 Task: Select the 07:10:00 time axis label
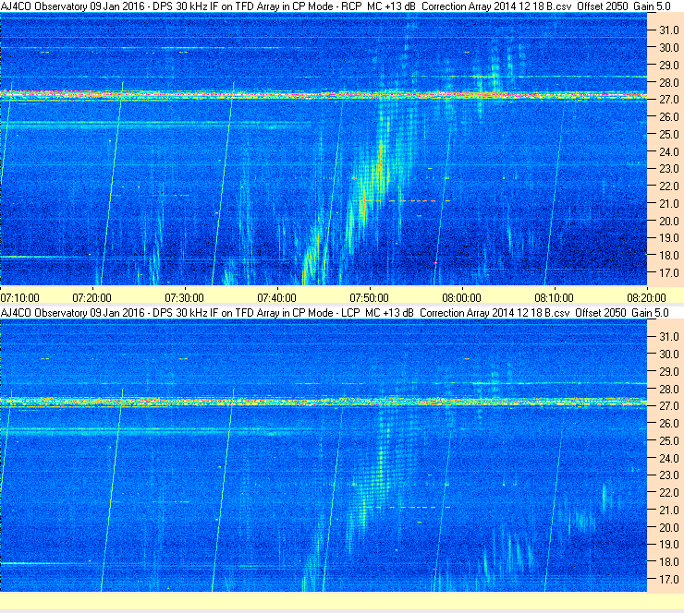[x=19, y=298]
